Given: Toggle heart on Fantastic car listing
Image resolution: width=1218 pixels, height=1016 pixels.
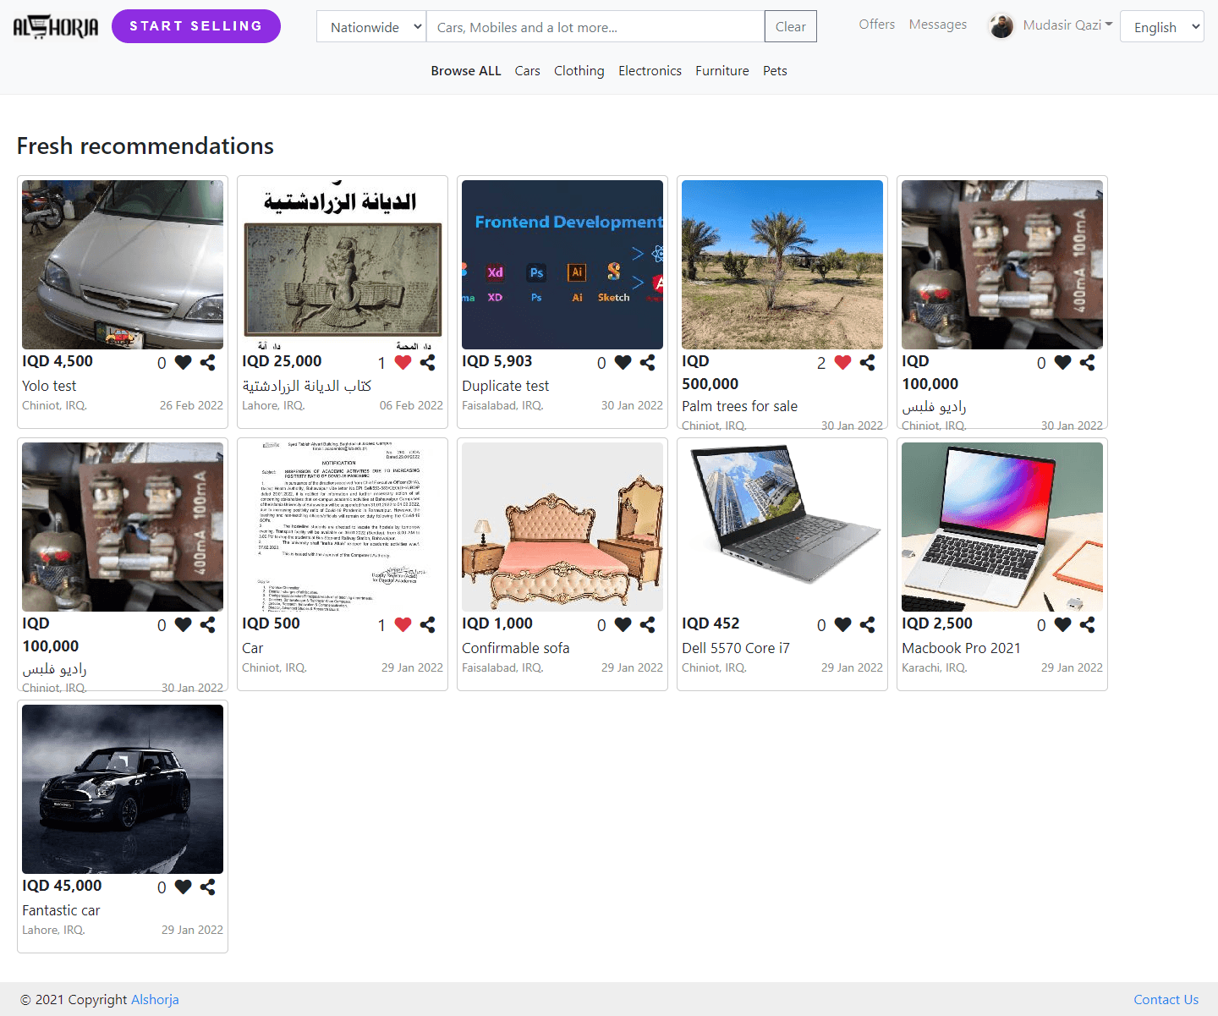Looking at the screenshot, I should click(x=183, y=887).
